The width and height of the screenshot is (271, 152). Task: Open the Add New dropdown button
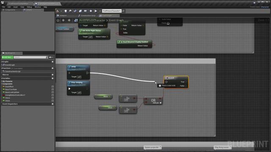[7, 57]
